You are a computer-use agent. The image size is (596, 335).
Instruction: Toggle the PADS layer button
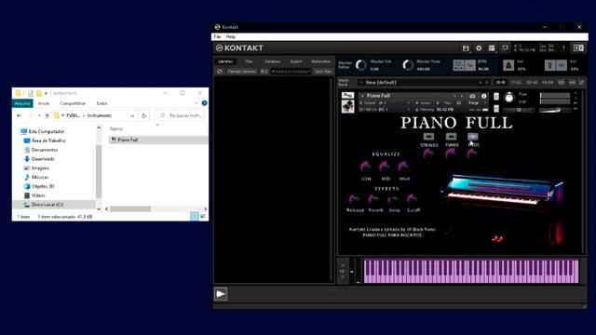click(x=473, y=137)
